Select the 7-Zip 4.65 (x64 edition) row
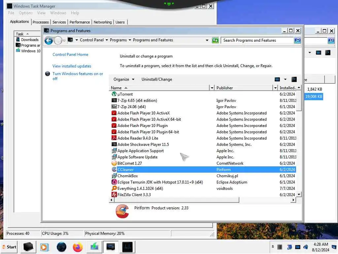This screenshot has width=338, height=254. 203,101
